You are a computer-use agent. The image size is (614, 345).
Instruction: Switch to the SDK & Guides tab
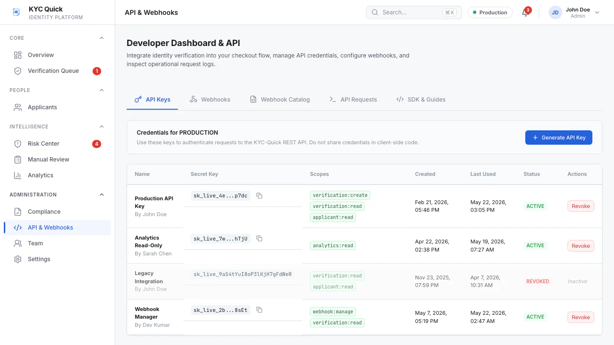421,100
